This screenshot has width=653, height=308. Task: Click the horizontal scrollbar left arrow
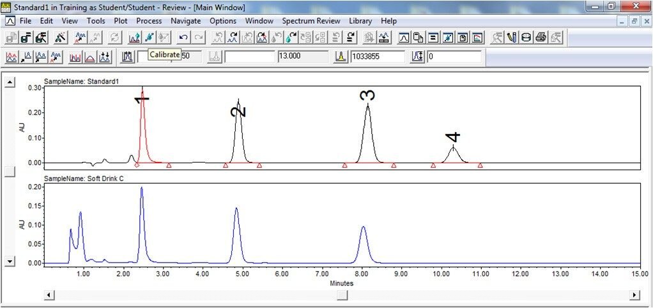(x=49, y=295)
